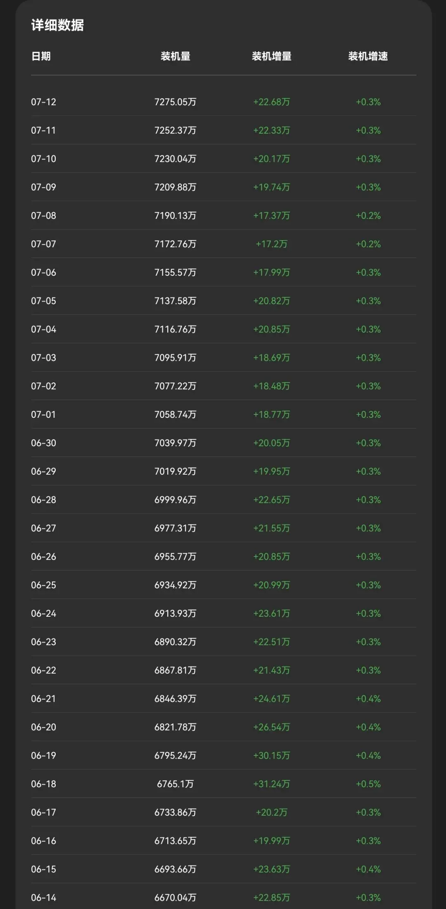Image resolution: width=446 pixels, height=909 pixels.
Task: Click install count 6670.04万
Action: pos(176,897)
